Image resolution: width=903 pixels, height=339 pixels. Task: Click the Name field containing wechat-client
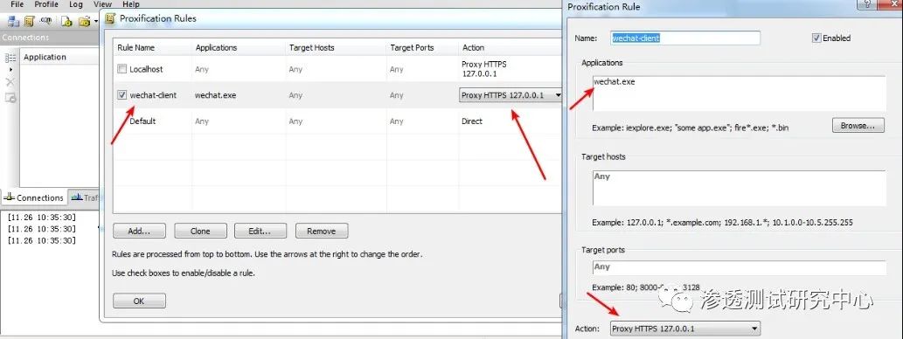coord(685,38)
